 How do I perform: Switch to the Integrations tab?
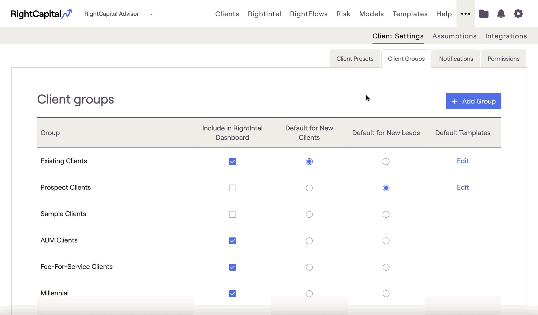[x=506, y=36]
